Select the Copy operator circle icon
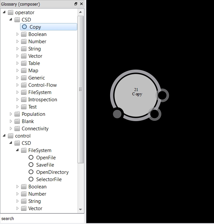This screenshot has height=224, width=214. point(24,27)
